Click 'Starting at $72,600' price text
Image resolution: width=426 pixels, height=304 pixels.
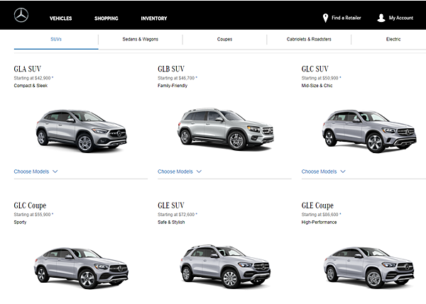pos(176,215)
